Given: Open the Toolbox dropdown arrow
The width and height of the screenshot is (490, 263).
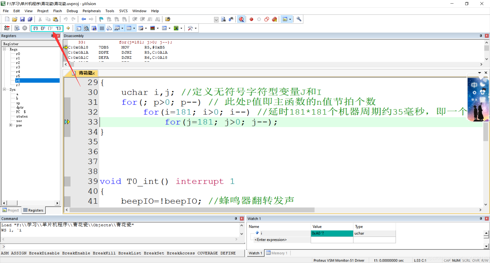Looking at the screenshot, I should [196, 28].
